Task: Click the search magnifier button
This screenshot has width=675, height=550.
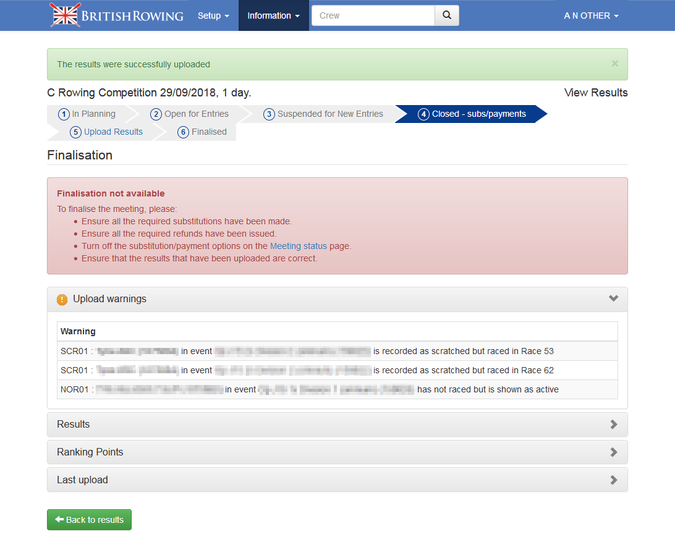Action: [447, 15]
